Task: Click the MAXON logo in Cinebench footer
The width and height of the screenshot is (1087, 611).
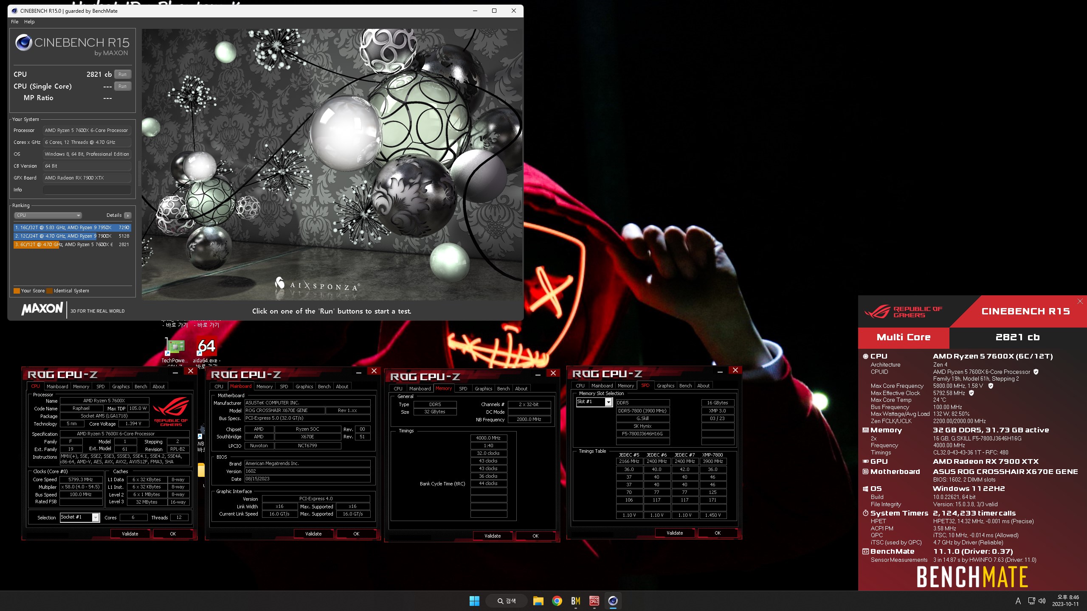Action: (x=42, y=308)
